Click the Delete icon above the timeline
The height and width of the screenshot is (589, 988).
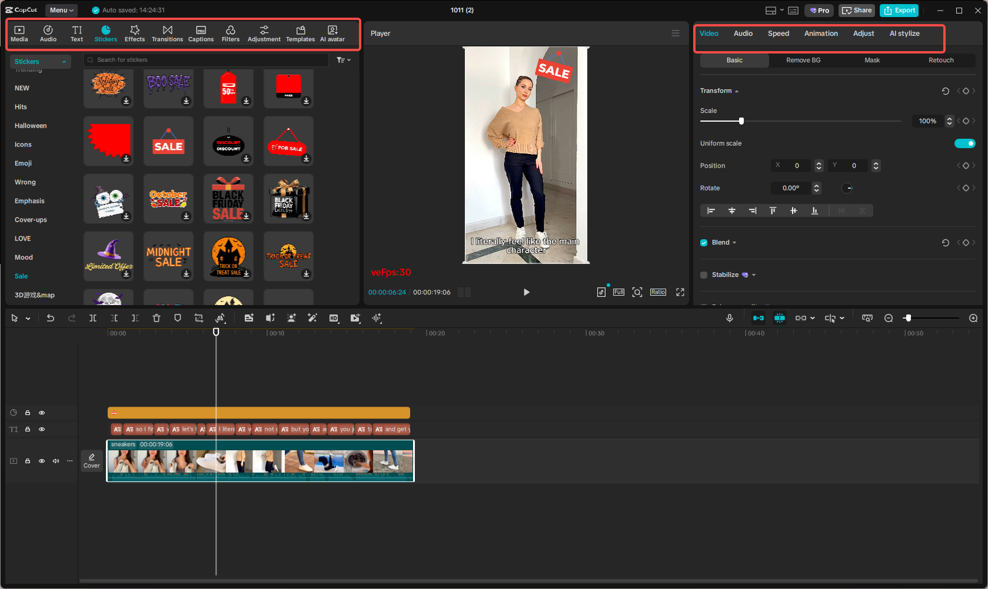pos(157,318)
